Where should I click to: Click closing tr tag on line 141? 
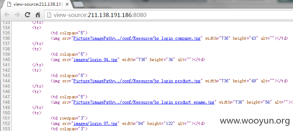pos(38,65)
